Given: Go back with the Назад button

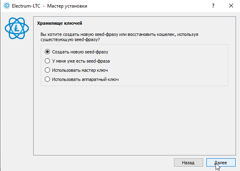Looking at the screenshot, I should point(188,163).
